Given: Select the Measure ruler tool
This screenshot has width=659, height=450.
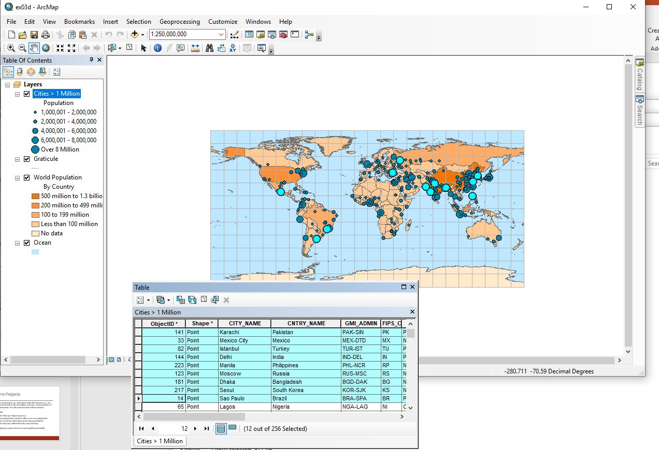Looking at the screenshot, I should tap(195, 48).
